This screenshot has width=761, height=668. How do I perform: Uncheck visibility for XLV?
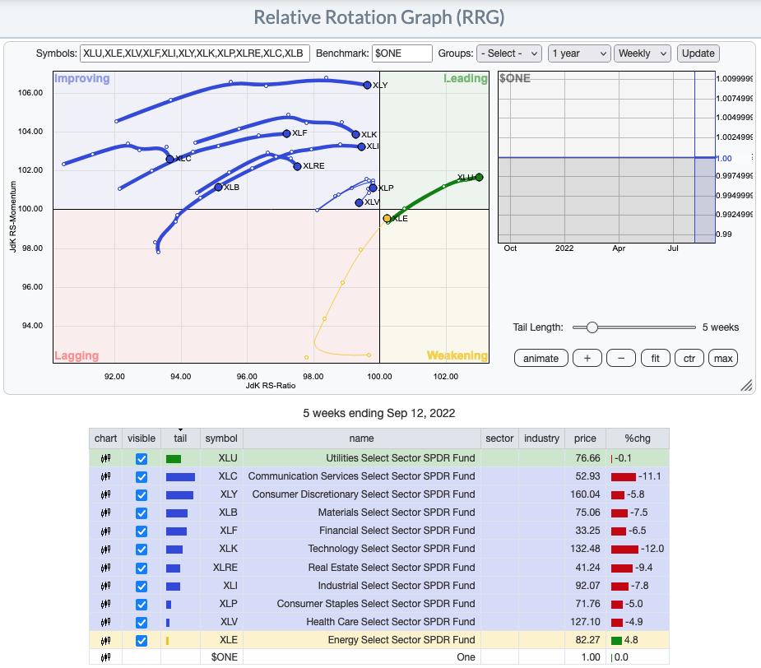point(142,623)
